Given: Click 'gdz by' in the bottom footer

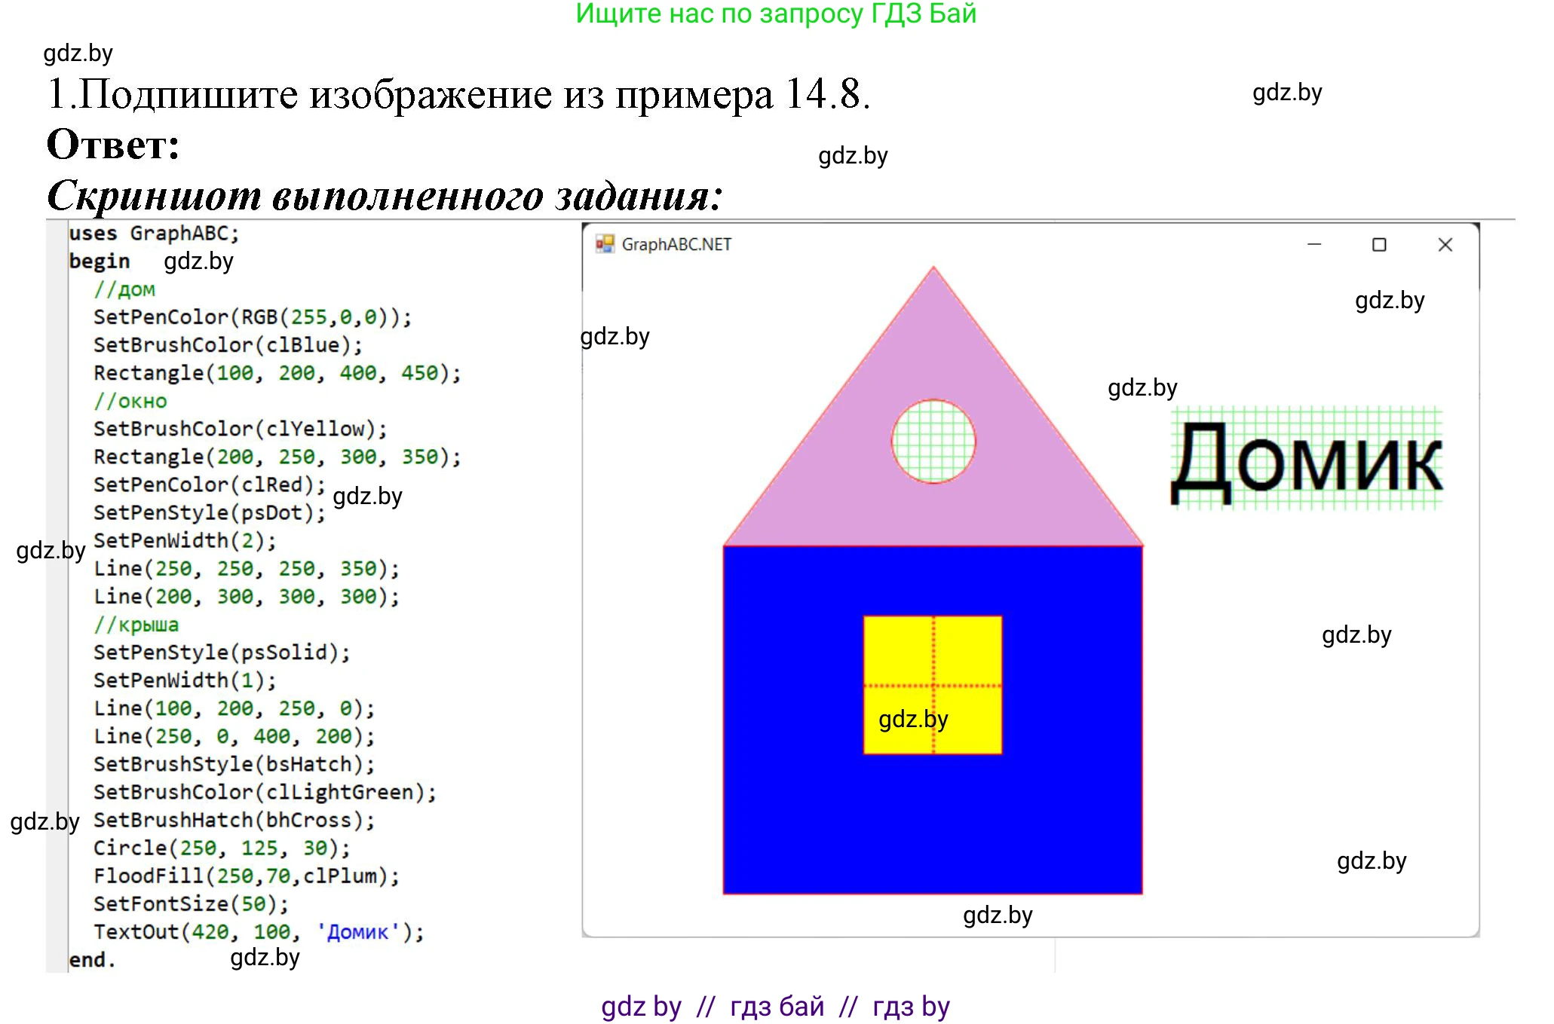Looking at the screenshot, I should click(x=641, y=1007).
